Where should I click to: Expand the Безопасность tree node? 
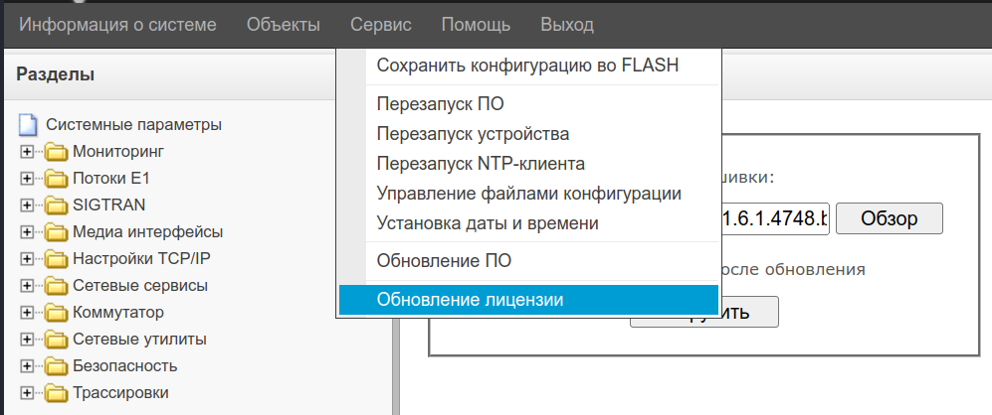click(27, 365)
